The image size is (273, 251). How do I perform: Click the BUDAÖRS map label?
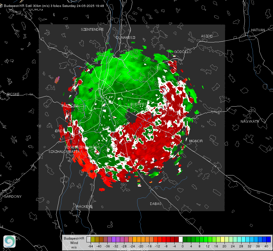(x=70, y=106)
